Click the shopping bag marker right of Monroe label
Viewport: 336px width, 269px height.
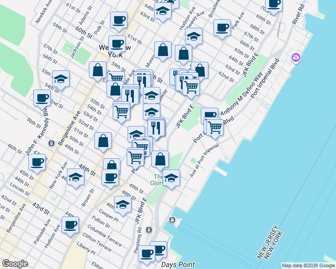pos(163,51)
